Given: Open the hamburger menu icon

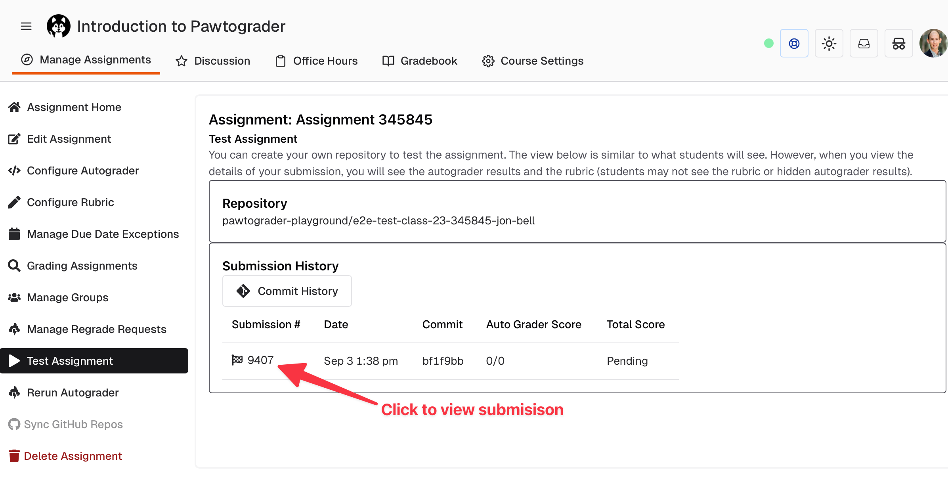Looking at the screenshot, I should pyautogui.click(x=26, y=26).
